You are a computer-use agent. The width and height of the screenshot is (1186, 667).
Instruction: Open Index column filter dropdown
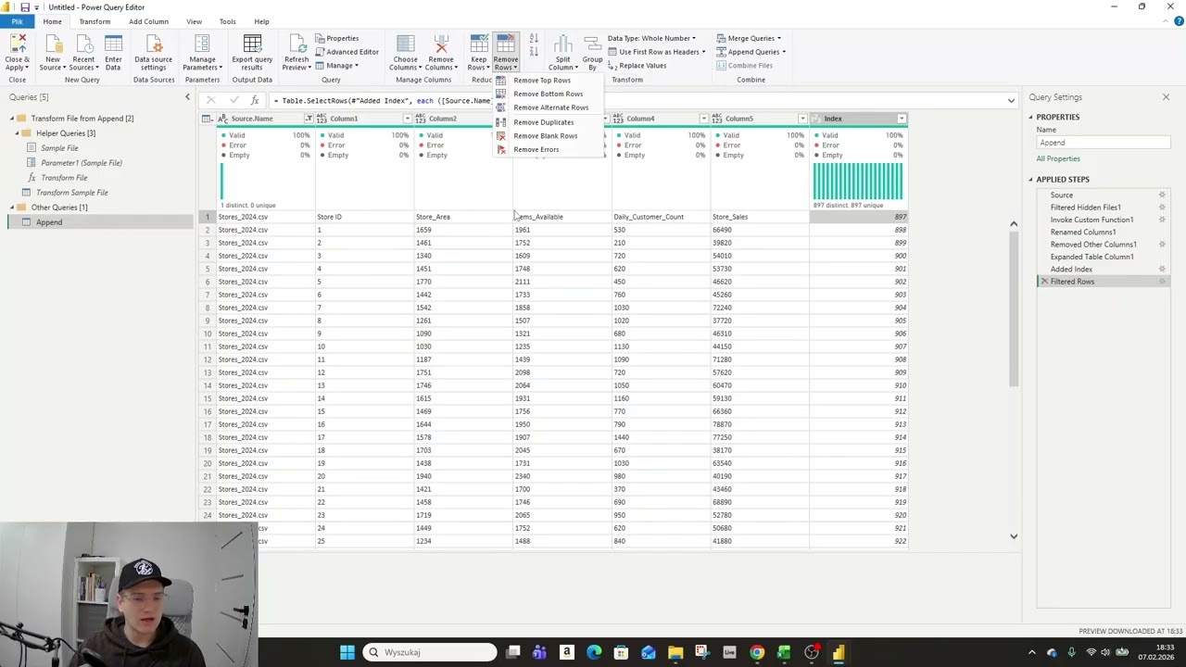[902, 119]
